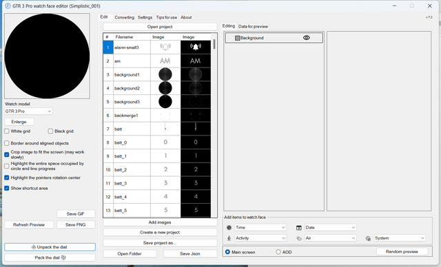Image resolution: width=441 pixels, height=267 pixels.
Task: Open the System items dropdown
Action: click(400, 238)
